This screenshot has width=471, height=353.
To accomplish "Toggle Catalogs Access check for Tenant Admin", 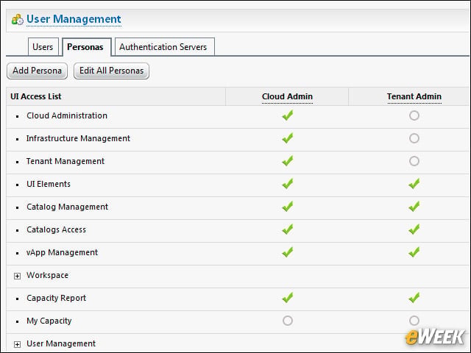I will [x=414, y=229].
